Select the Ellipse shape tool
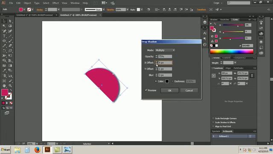Image resolution: width=273 pixels, height=154 pixels. pyautogui.click(x=4, y=41)
